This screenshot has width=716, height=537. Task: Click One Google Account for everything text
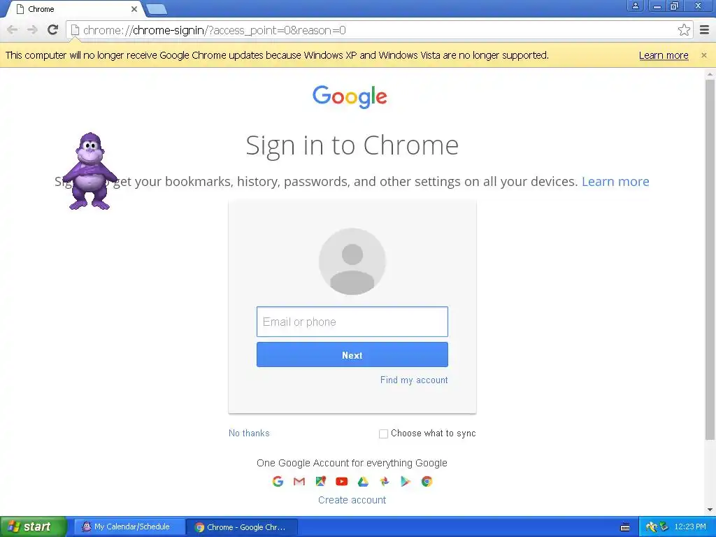pyautogui.click(x=352, y=463)
